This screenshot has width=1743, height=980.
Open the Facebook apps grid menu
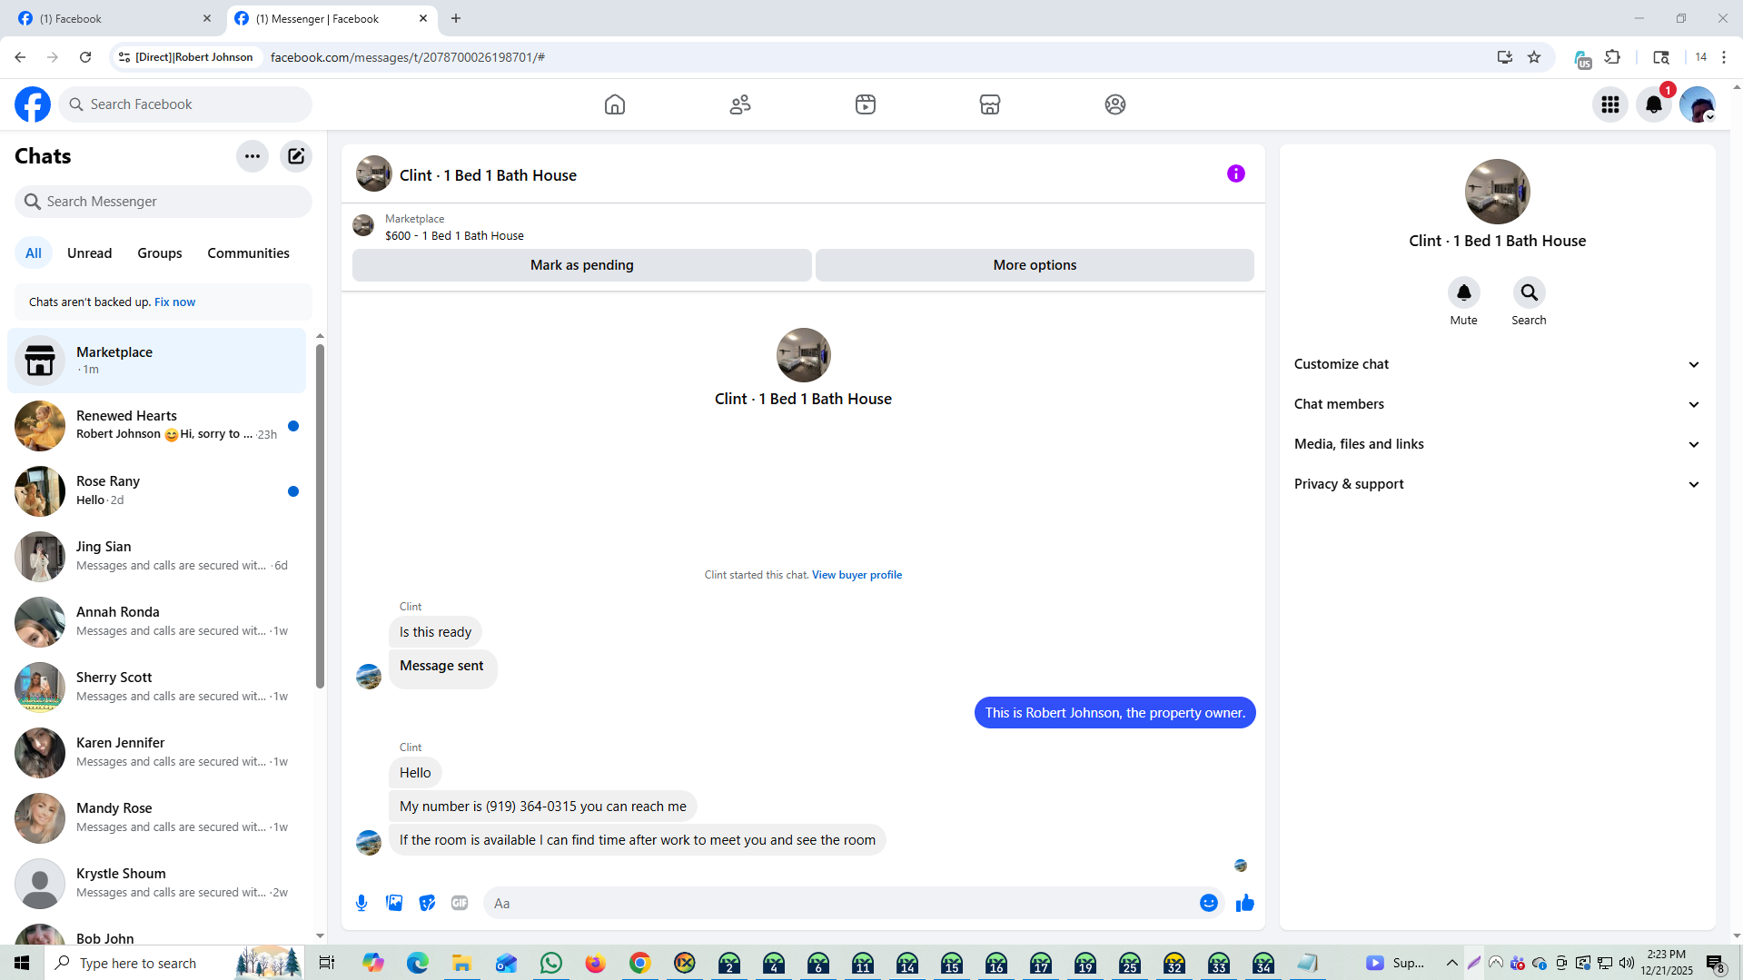pyautogui.click(x=1610, y=104)
